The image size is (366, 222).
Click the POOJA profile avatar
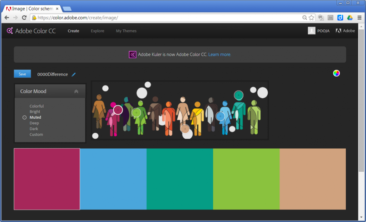[x=312, y=31]
